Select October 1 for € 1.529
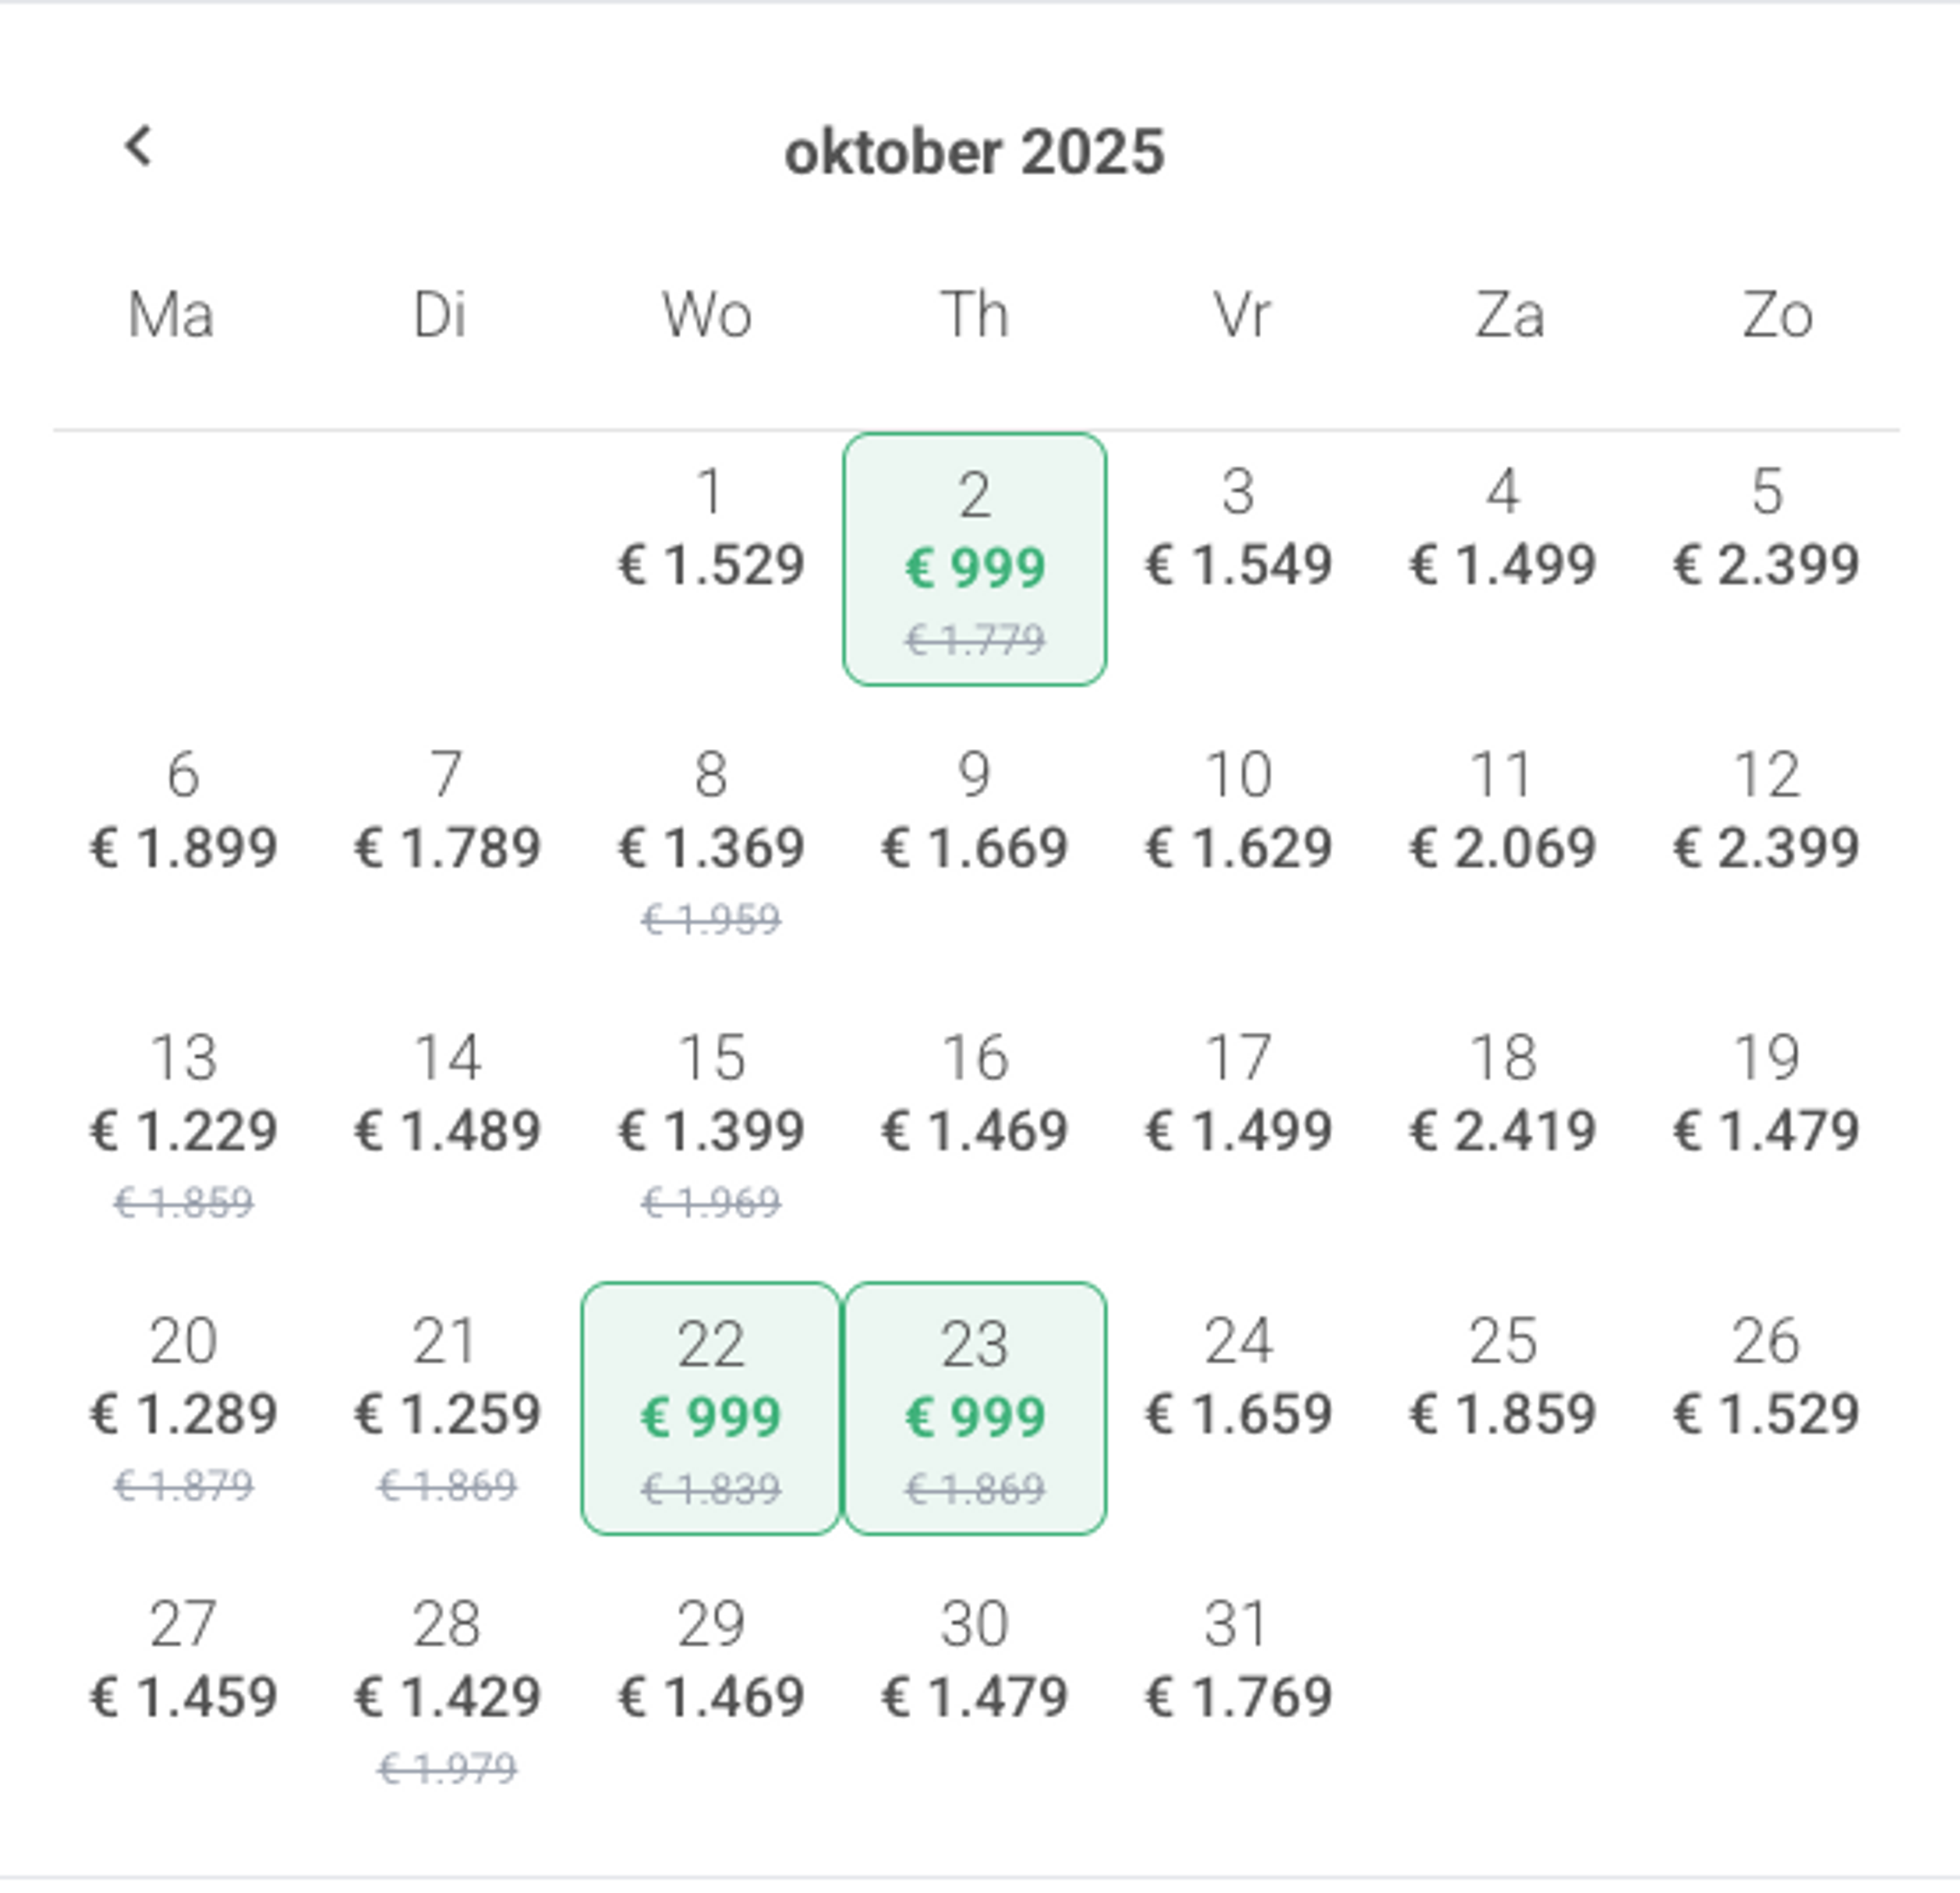Screen dimensions: 1960x1893 [x=711, y=559]
